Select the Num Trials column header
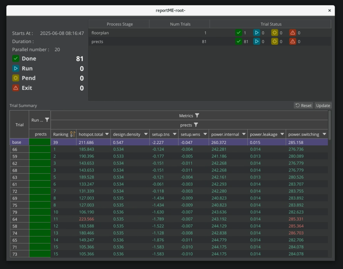 coord(180,24)
